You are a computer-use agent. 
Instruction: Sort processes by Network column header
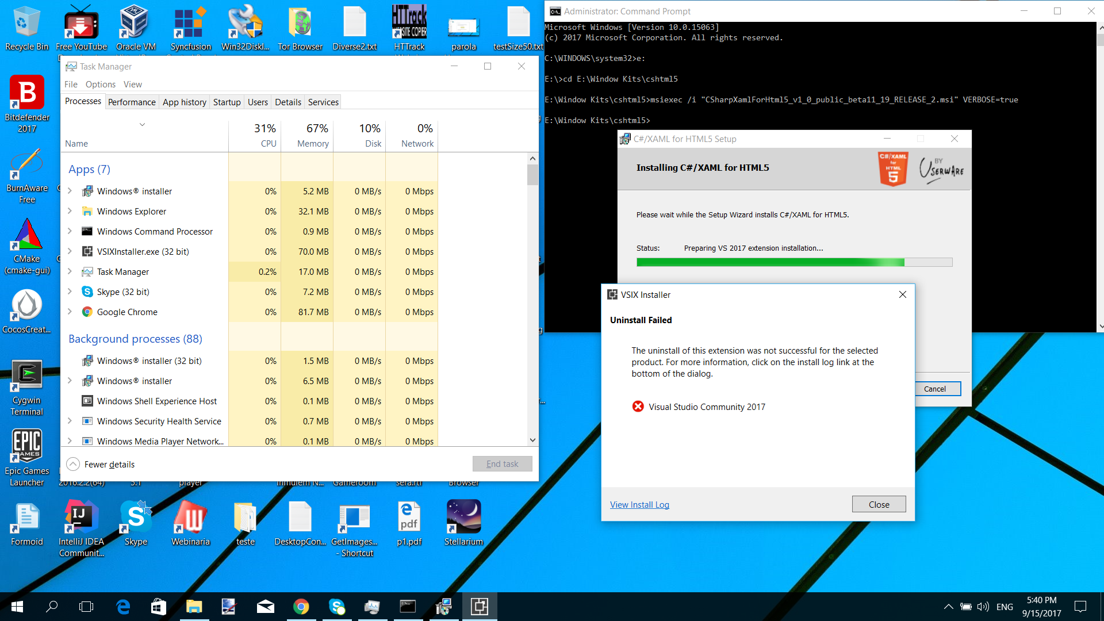pyautogui.click(x=412, y=136)
